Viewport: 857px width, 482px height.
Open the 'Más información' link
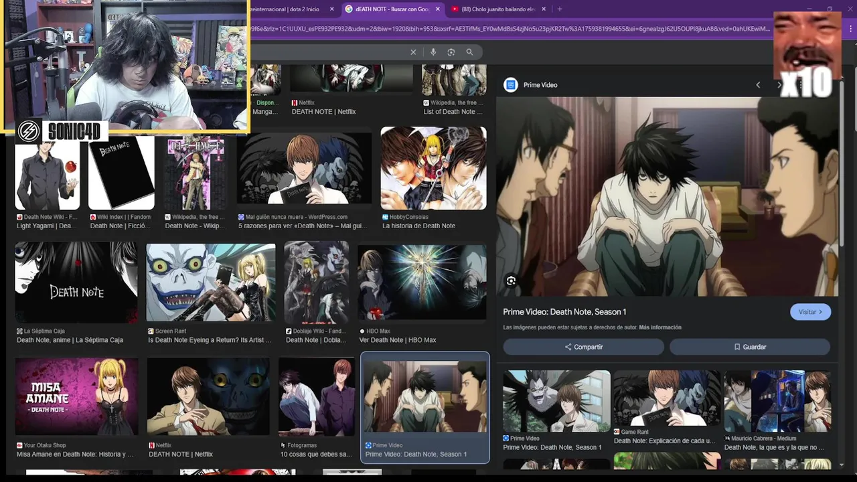tap(660, 327)
